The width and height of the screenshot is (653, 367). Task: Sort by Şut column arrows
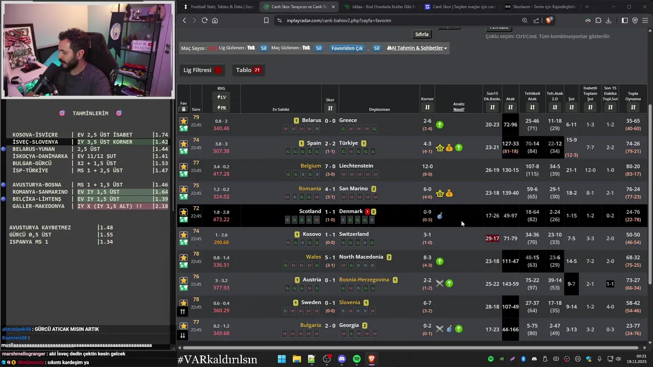tap(571, 107)
